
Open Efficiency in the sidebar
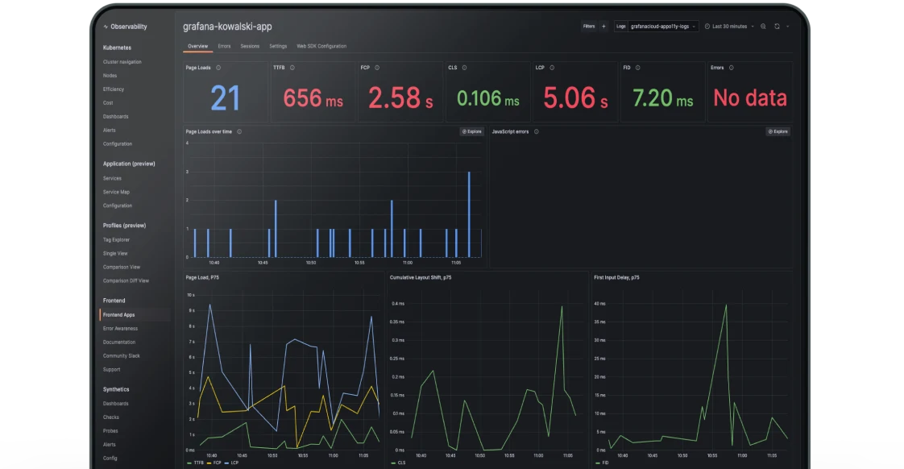click(x=114, y=89)
